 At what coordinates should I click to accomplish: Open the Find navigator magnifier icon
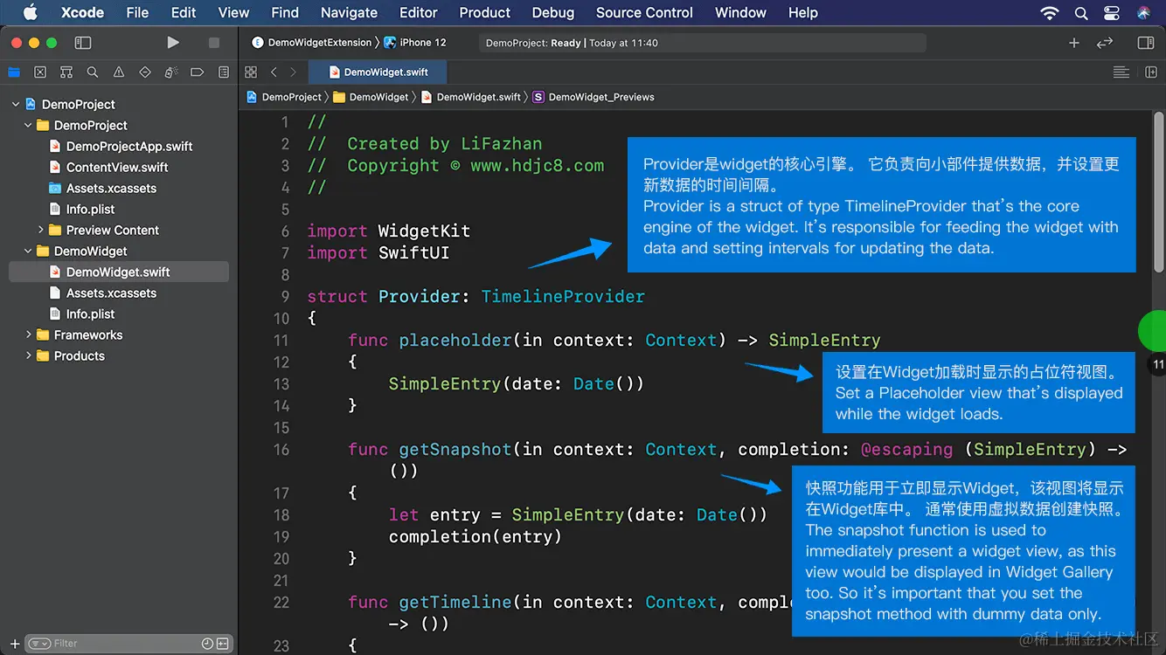click(x=93, y=72)
